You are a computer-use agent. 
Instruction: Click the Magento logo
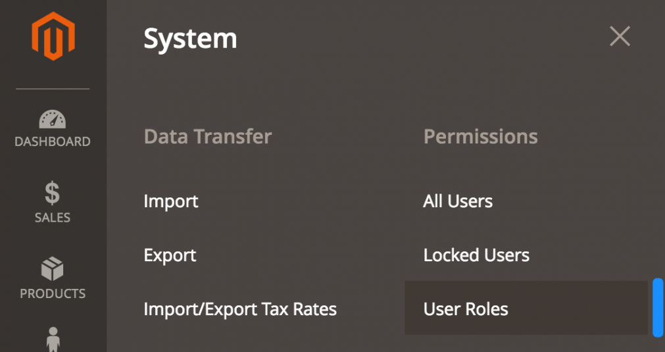pyautogui.click(x=53, y=36)
